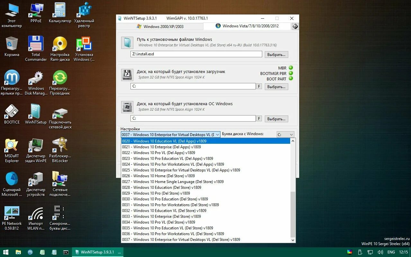Screen dimensions: 411x257
Task: Choose 0033 - Windows 10 Enterprise (Del Store)
Action: [205, 216]
